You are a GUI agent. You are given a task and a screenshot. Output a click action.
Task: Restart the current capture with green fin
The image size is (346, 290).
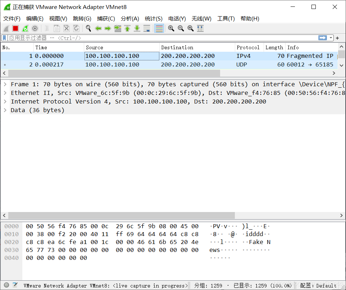pyautogui.click(x=25, y=28)
